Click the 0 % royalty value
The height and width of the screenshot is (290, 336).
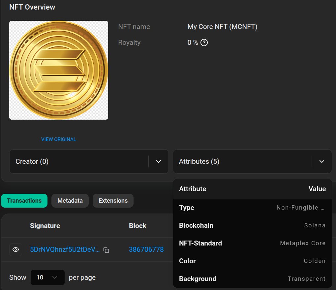point(193,43)
